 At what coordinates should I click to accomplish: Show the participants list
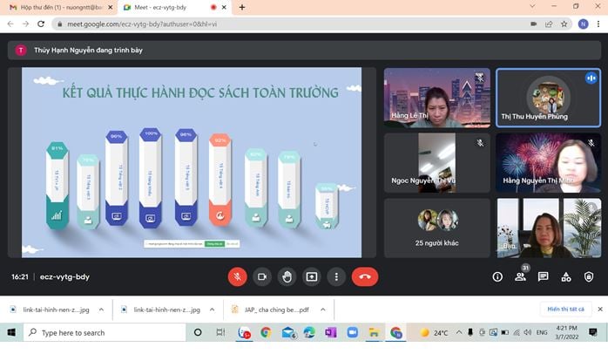click(x=520, y=276)
